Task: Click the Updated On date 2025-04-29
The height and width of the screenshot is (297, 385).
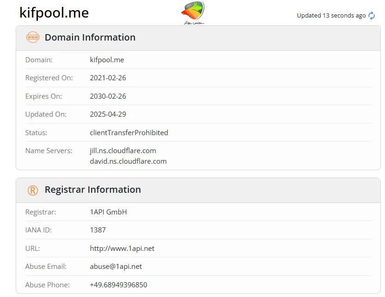Action: point(108,114)
